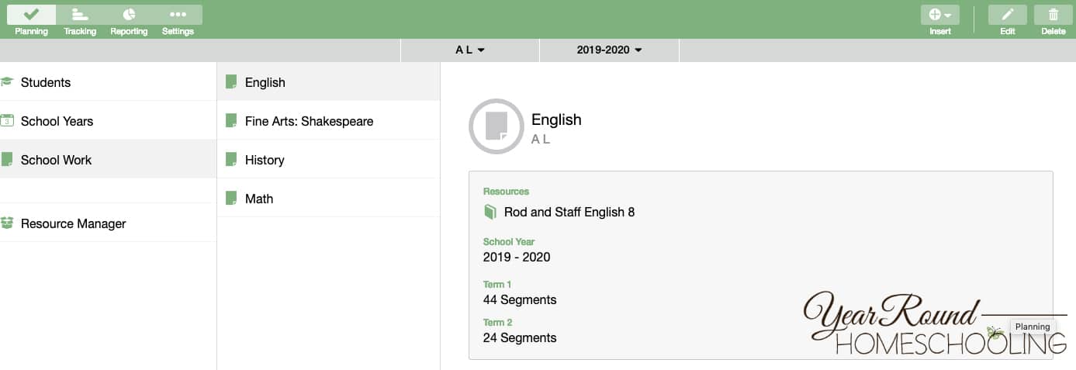Viewport: 1076px width, 370px height.
Task: Select School Work in the sidebar
Action: [108, 159]
